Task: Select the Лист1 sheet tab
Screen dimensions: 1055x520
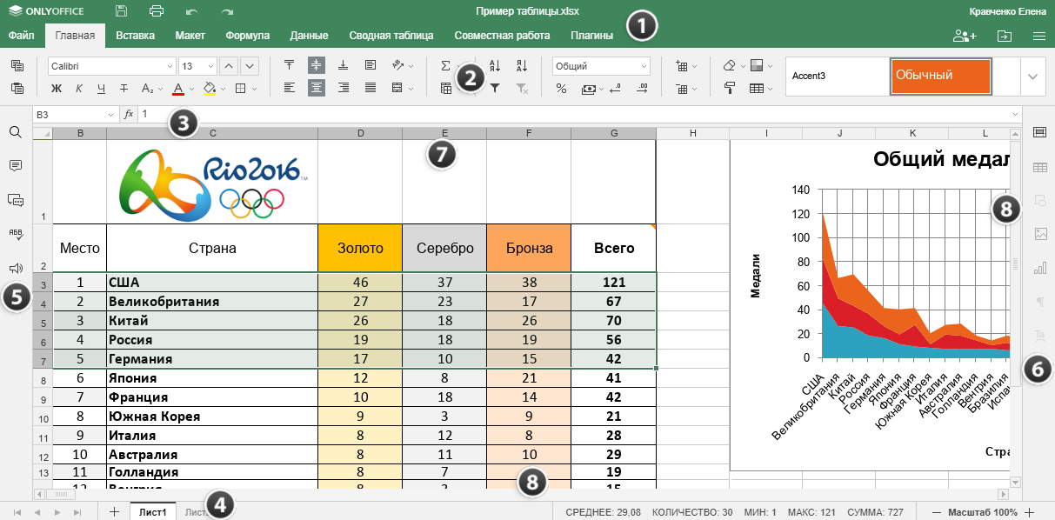Action: pos(152,512)
